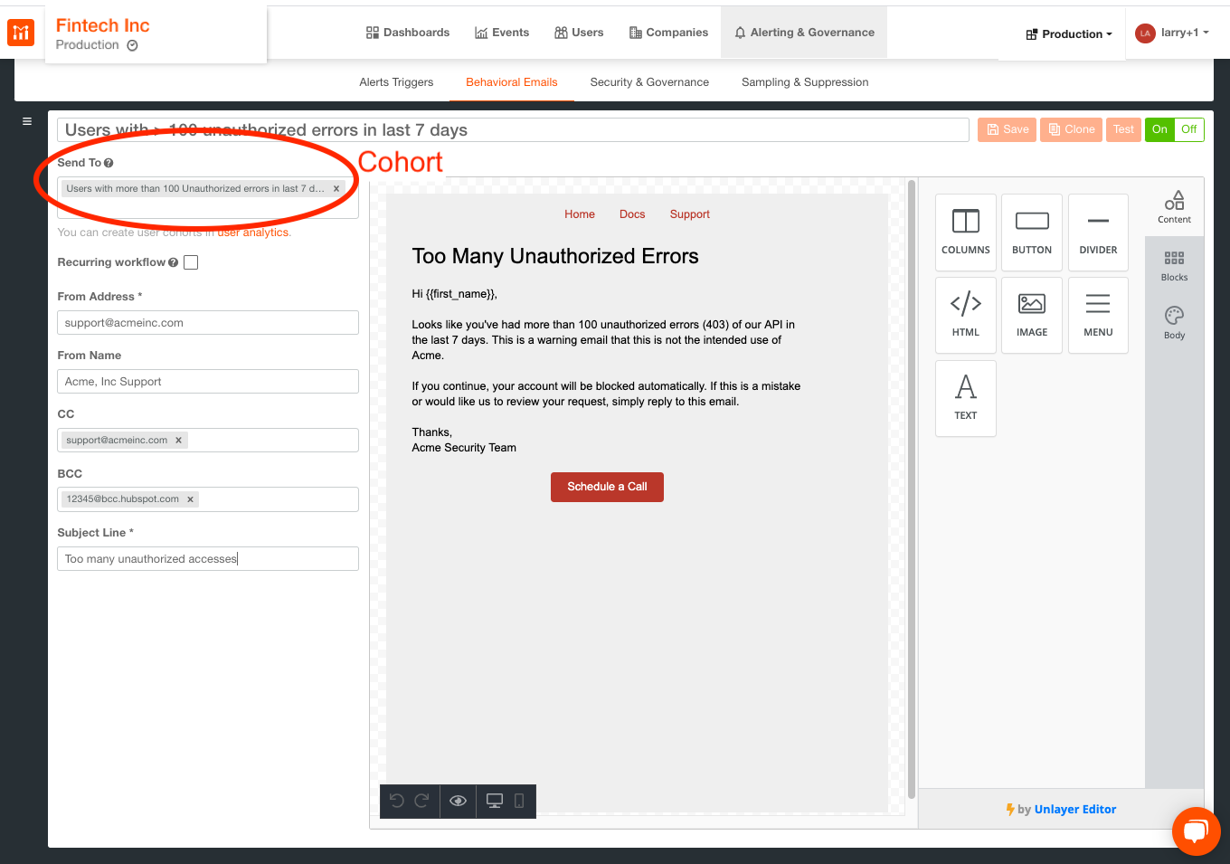This screenshot has width=1230, height=864.
Task: Click the check icon beside Production
Action: tap(132, 46)
